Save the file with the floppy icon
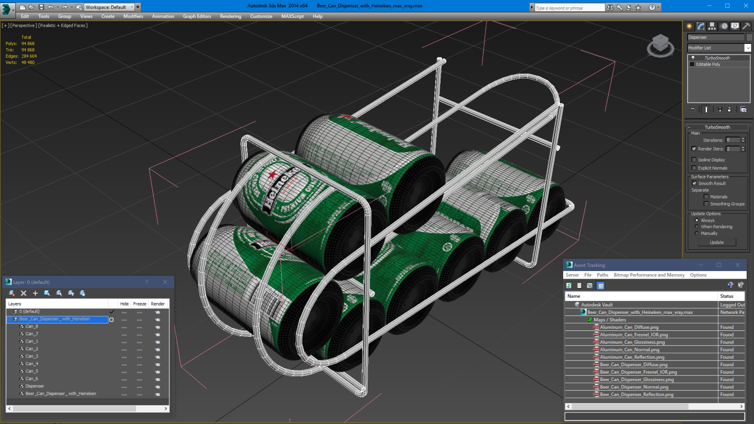Screen dimensions: 754x424 click(x=41, y=7)
